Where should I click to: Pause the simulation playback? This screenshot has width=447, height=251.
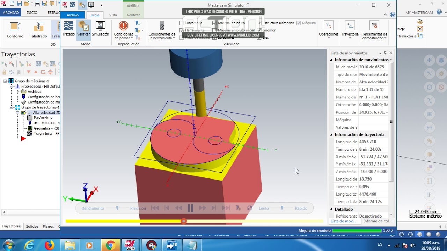(x=190, y=208)
